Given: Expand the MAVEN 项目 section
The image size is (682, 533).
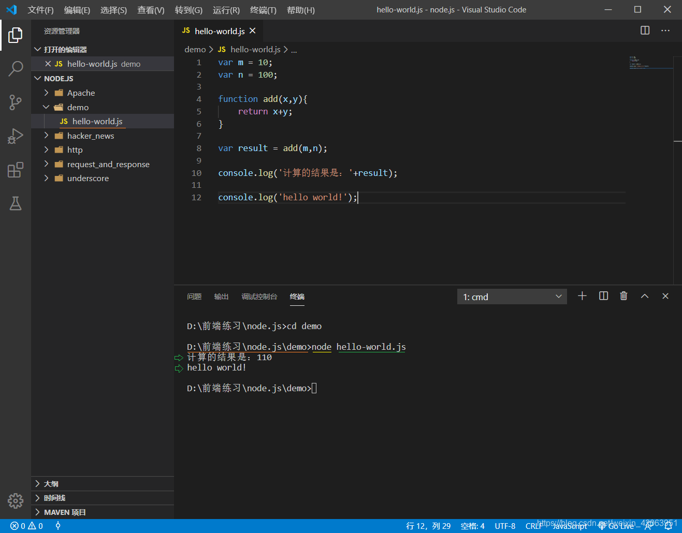Looking at the screenshot, I should 103,512.
